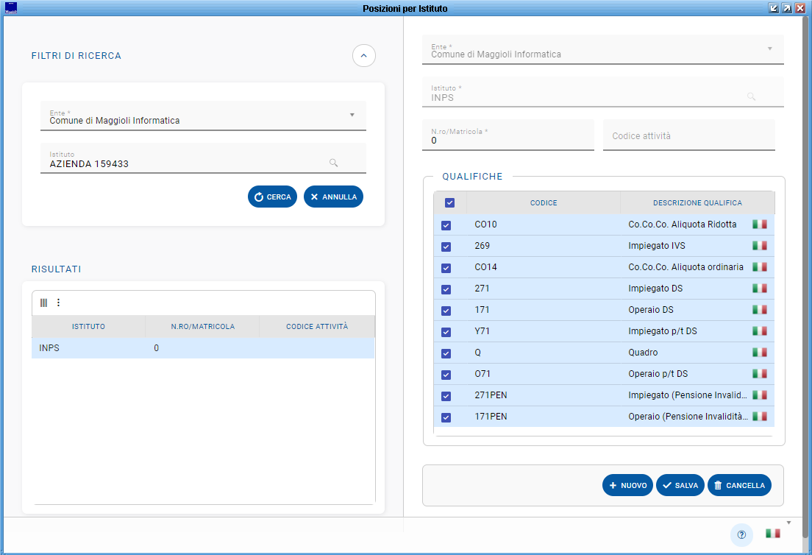
Task: Uncheck the 271PEN qualifica checkbox
Action: [446, 396]
